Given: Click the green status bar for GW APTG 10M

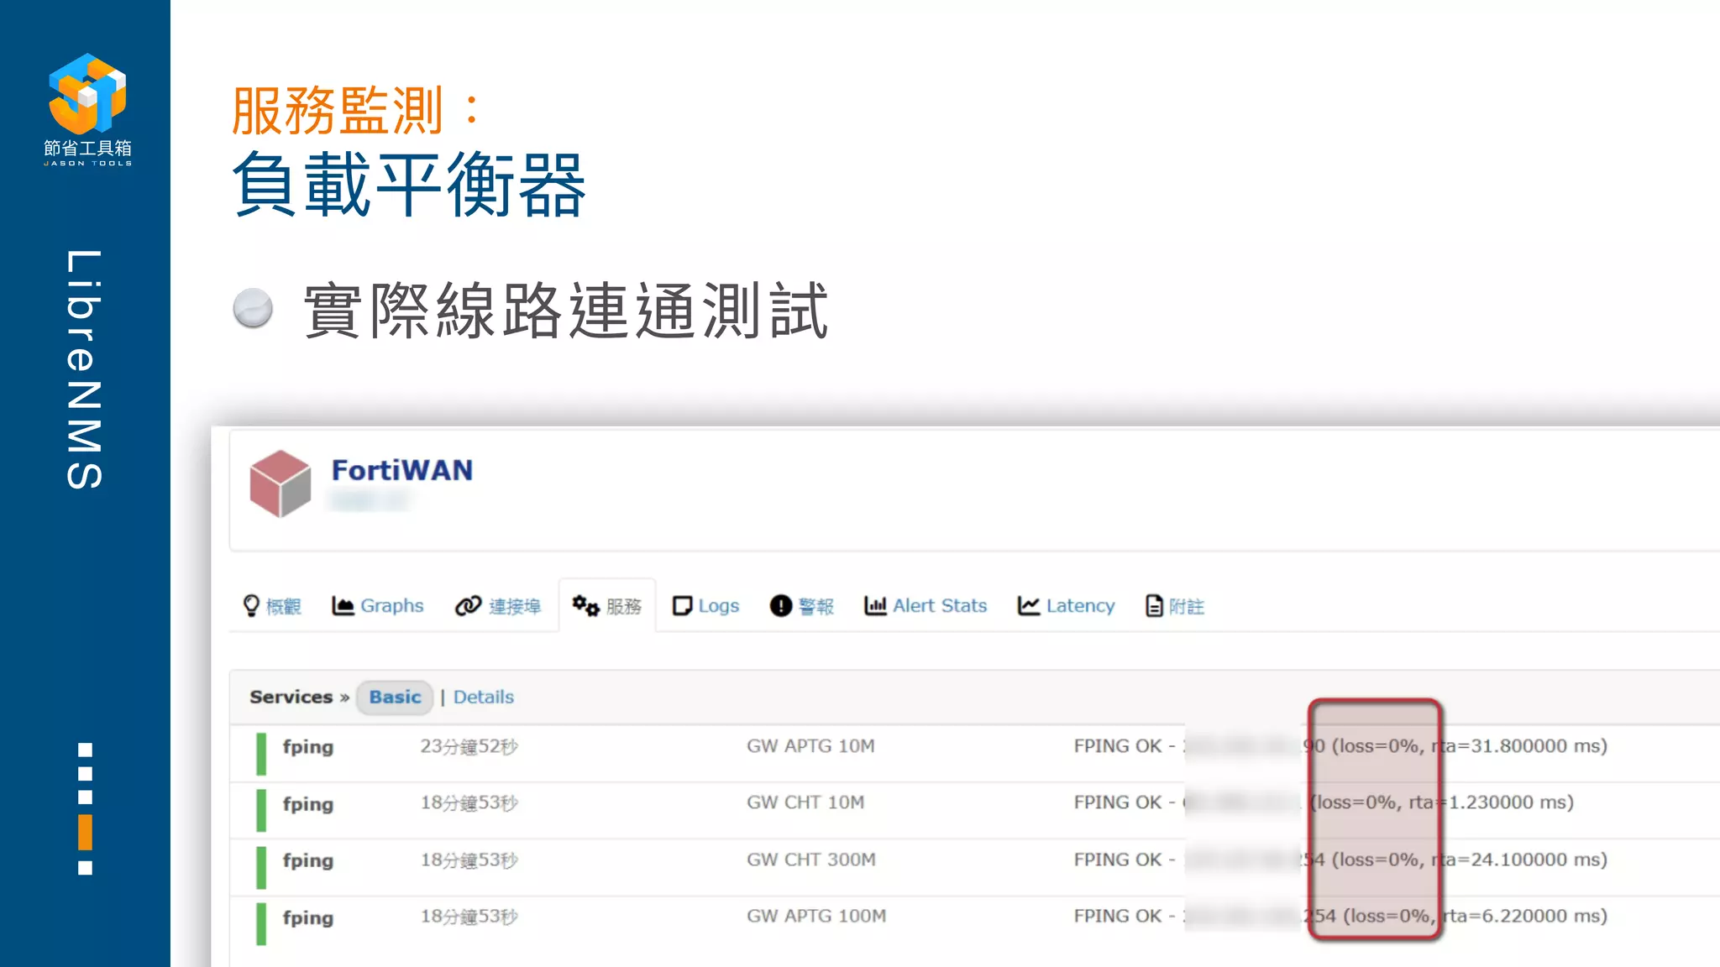Looking at the screenshot, I should [261, 754].
